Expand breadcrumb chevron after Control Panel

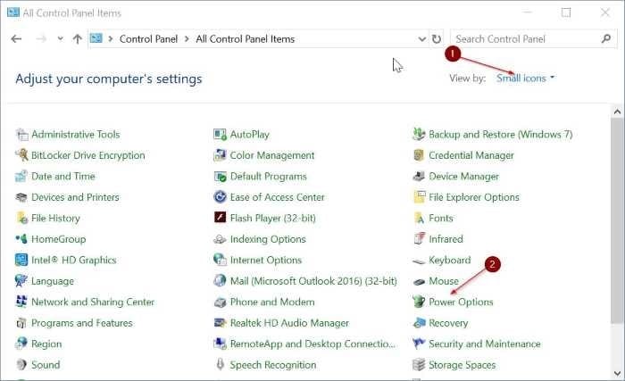coord(187,39)
